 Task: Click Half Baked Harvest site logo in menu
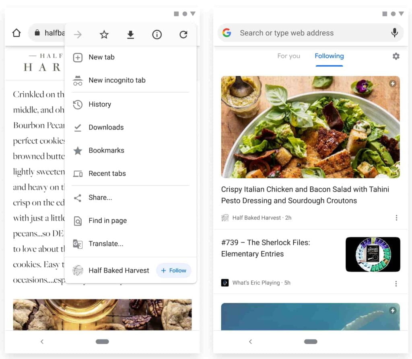[x=78, y=271]
